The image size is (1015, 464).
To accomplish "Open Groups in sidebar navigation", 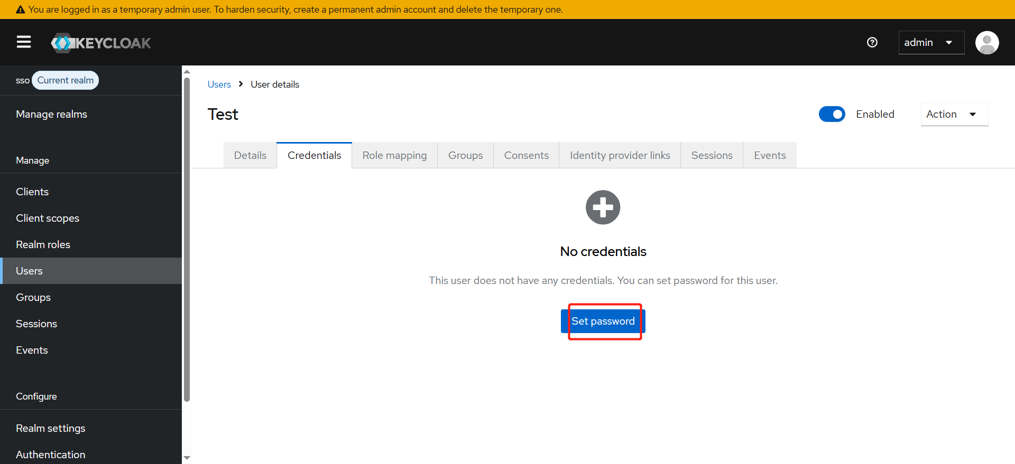I will coord(91,297).
